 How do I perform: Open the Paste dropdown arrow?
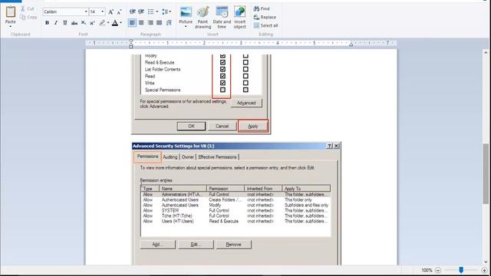pos(10,26)
